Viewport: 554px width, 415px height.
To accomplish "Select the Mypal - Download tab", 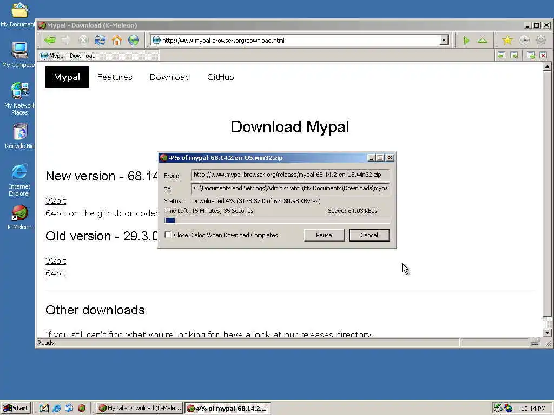I will [99, 56].
